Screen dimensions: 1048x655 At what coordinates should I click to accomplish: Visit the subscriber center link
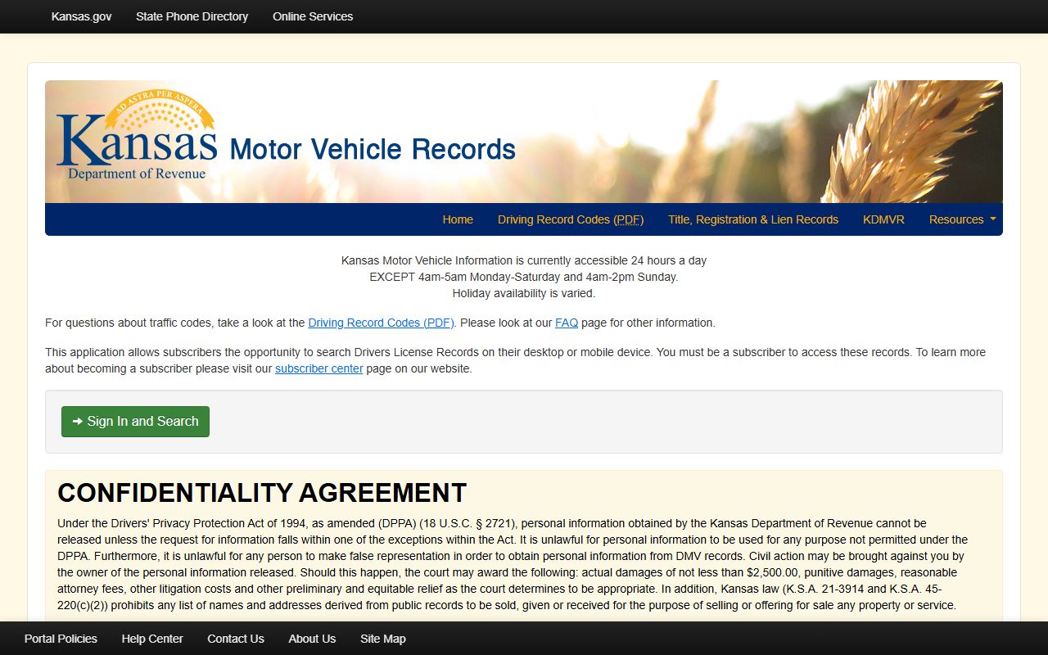(x=318, y=368)
